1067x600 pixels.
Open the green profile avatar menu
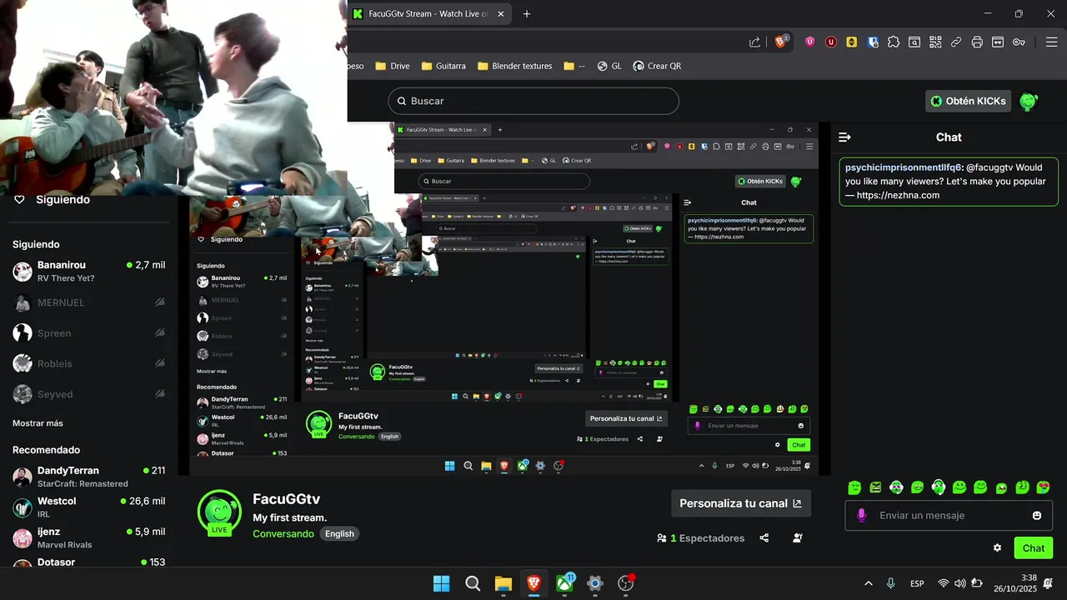[1029, 101]
